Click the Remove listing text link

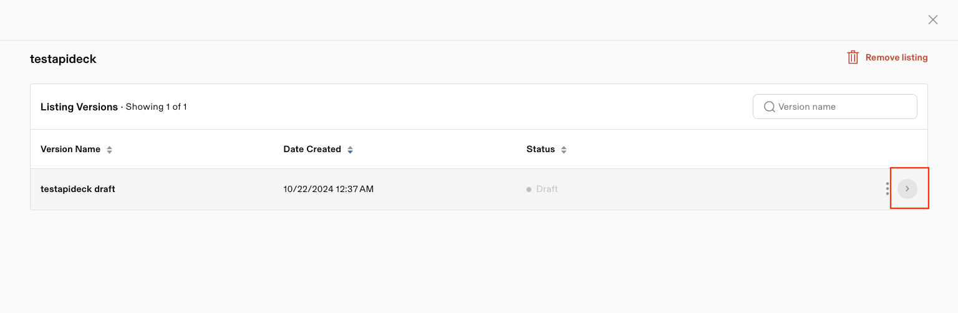(x=896, y=57)
